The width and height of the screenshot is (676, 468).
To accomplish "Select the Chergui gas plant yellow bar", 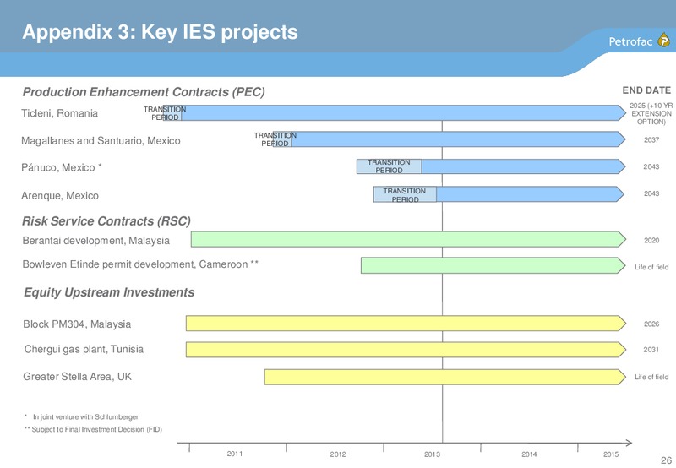I will click(406, 350).
